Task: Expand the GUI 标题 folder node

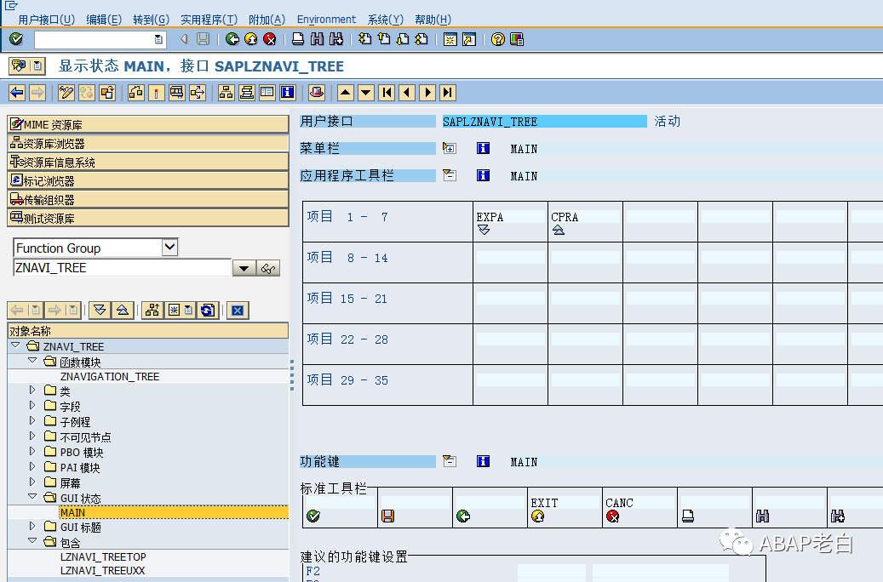Action: [32, 527]
